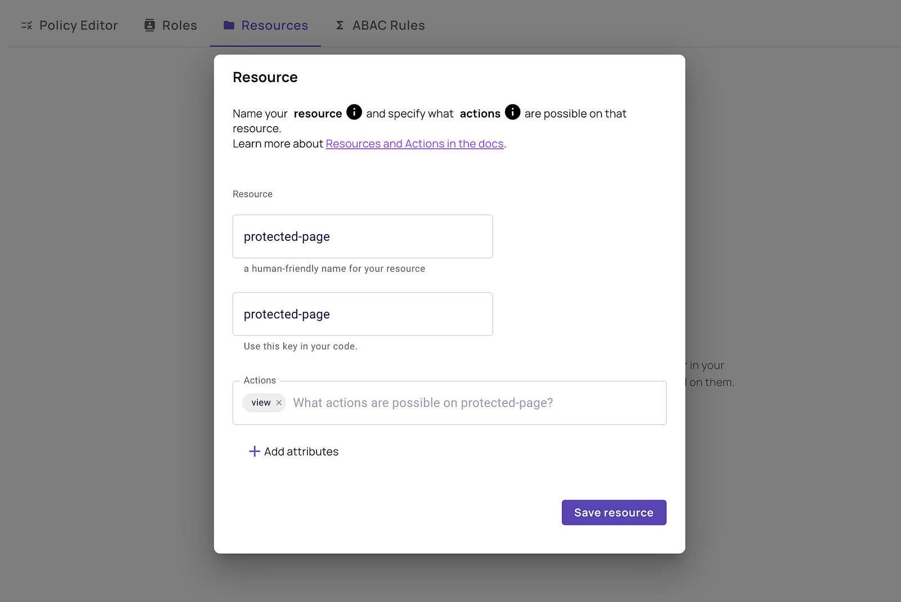Screen dimensions: 901x602
Task: Click the Resources folder icon
Action: [x=229, y=25]
